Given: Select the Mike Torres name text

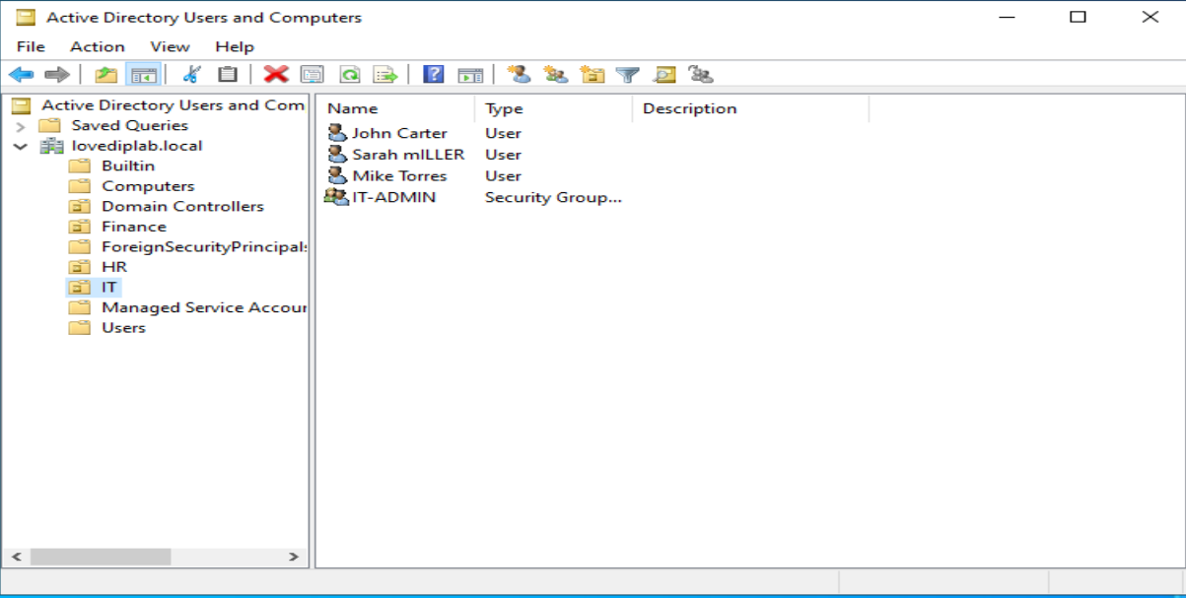Looking at the screenshot, I should 399,176.
